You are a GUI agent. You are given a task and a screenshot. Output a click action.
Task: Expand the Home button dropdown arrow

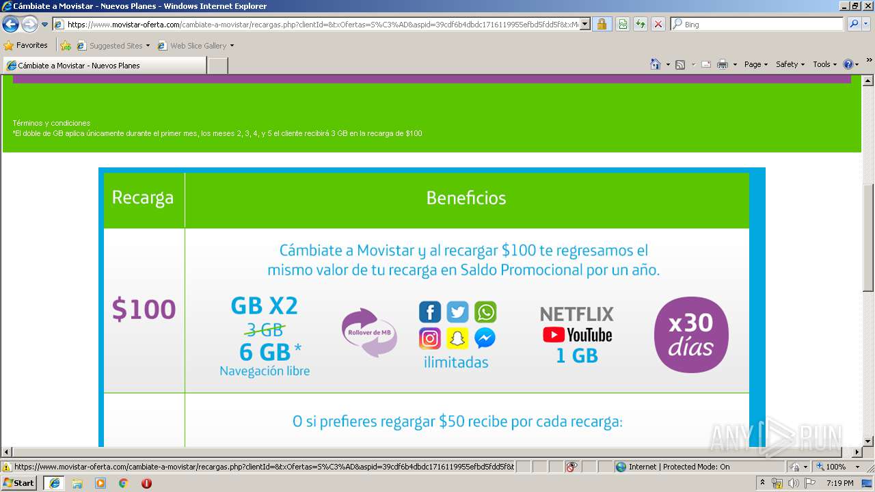pyautogui.click(x=667, y=64)
